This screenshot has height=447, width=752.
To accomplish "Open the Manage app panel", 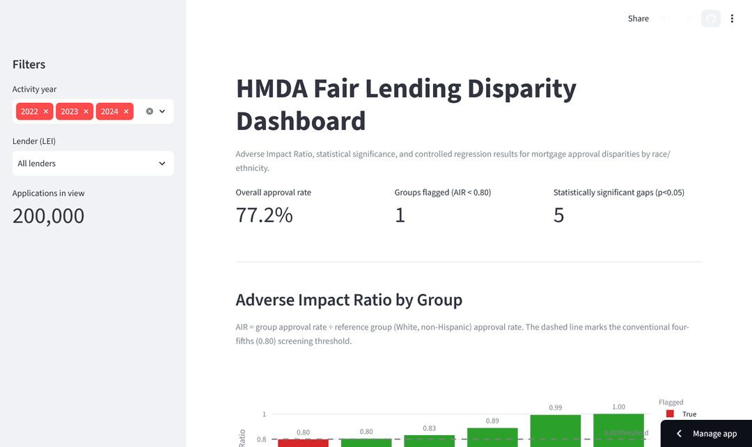I will pyautogui.click(x=707, y=434).
